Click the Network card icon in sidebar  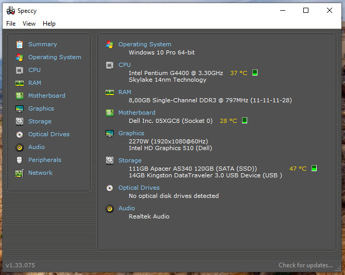point(20,173)
